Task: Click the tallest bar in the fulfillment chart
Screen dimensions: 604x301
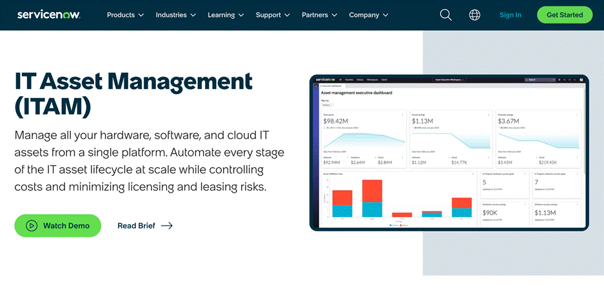Action: coord(372,198)
